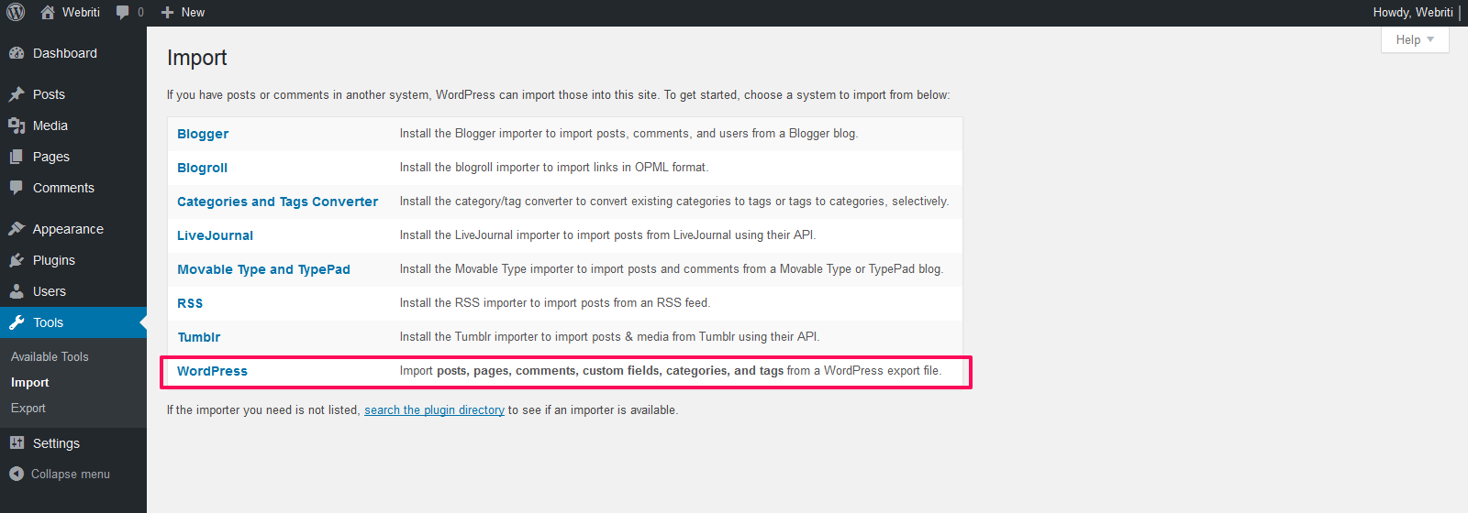Open the Tumblr importer link
The image size is (1468, 513).
[x=199, y=337]
